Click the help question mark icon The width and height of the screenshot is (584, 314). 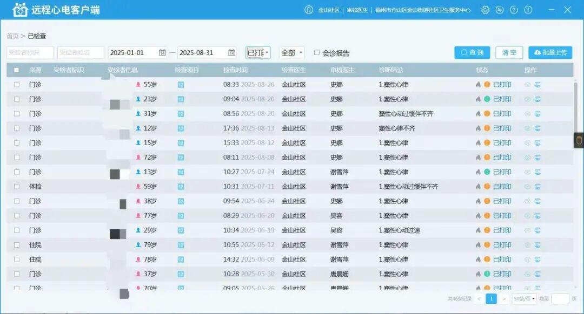[513, 10]
